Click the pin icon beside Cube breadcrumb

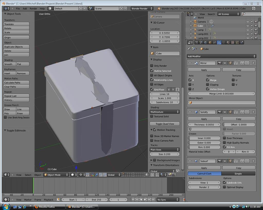tap(189, 49)
